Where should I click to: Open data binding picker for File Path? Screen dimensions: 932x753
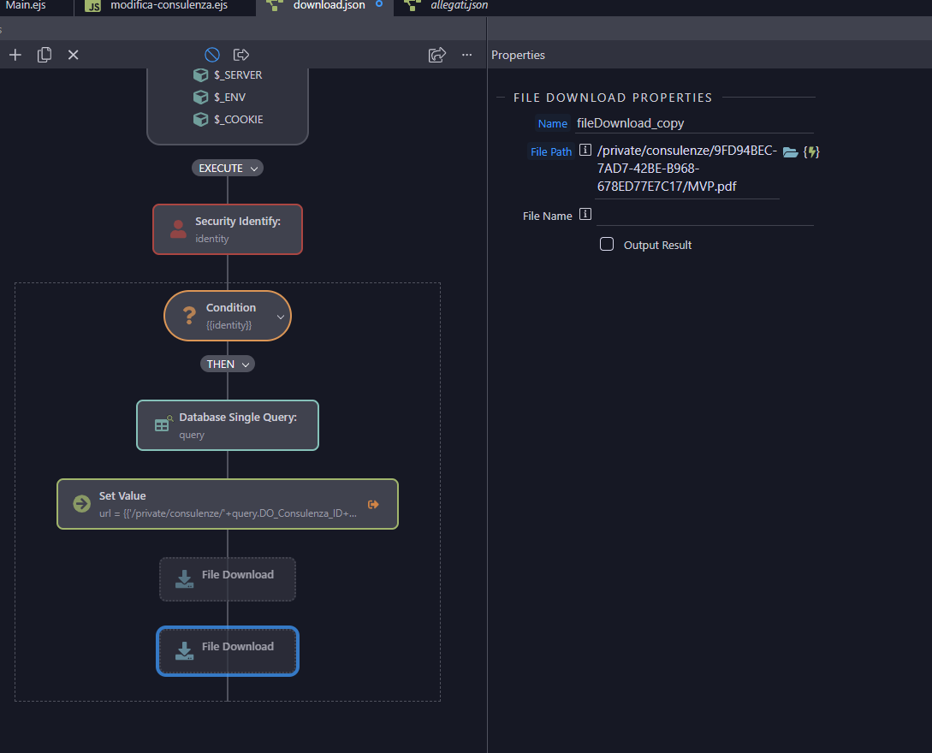(811, 152)
